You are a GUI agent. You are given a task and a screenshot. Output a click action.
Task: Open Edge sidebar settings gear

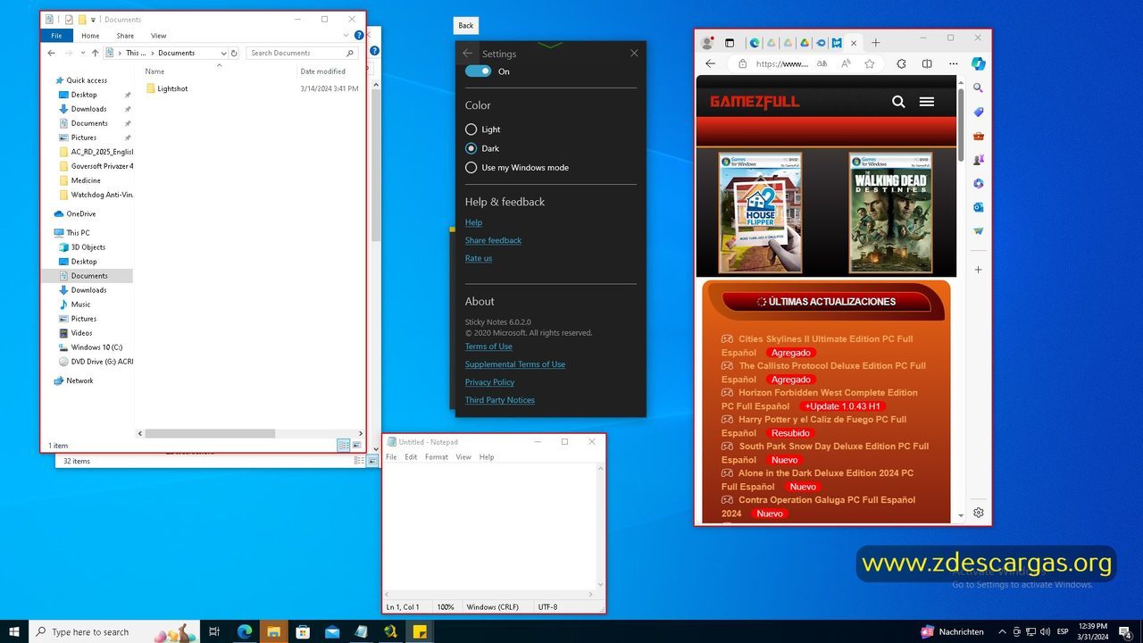(x=978, y=513)
